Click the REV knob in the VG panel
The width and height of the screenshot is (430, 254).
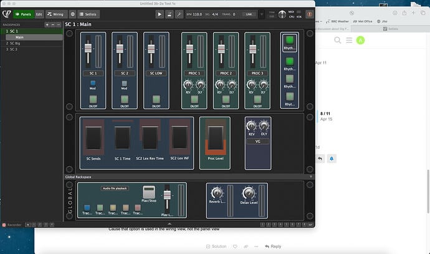click(251, 126)
